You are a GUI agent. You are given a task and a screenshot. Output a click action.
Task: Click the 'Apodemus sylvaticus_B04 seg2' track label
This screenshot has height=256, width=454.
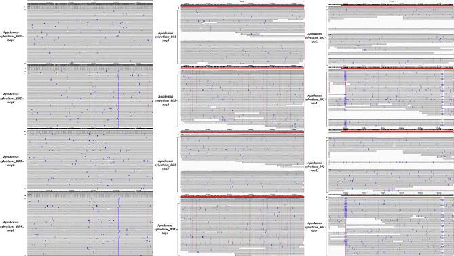click(12, 226)
